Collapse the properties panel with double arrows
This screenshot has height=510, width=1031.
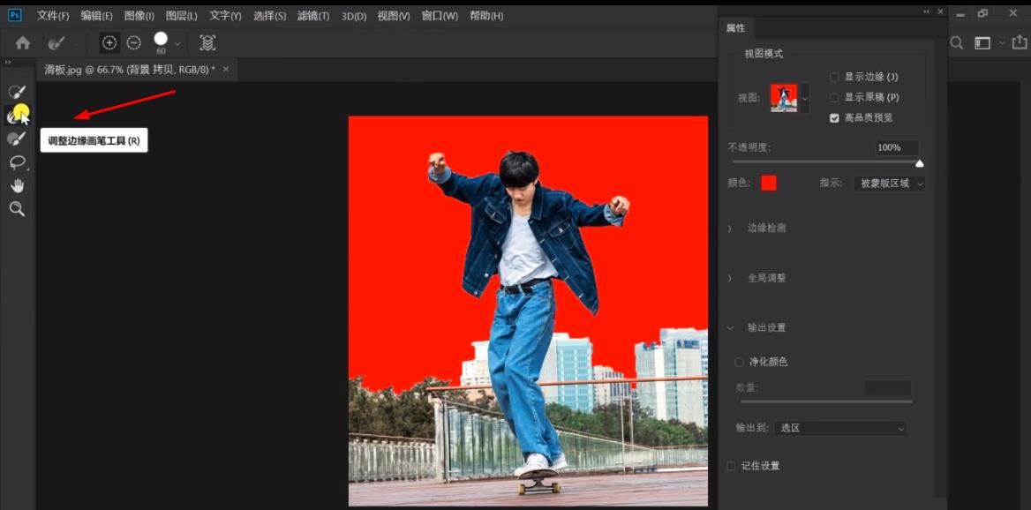pyautogui.click(x=927, y=11)
